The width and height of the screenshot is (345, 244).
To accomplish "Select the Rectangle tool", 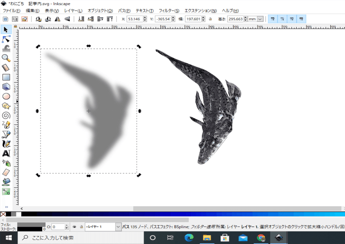I will 6,77.
